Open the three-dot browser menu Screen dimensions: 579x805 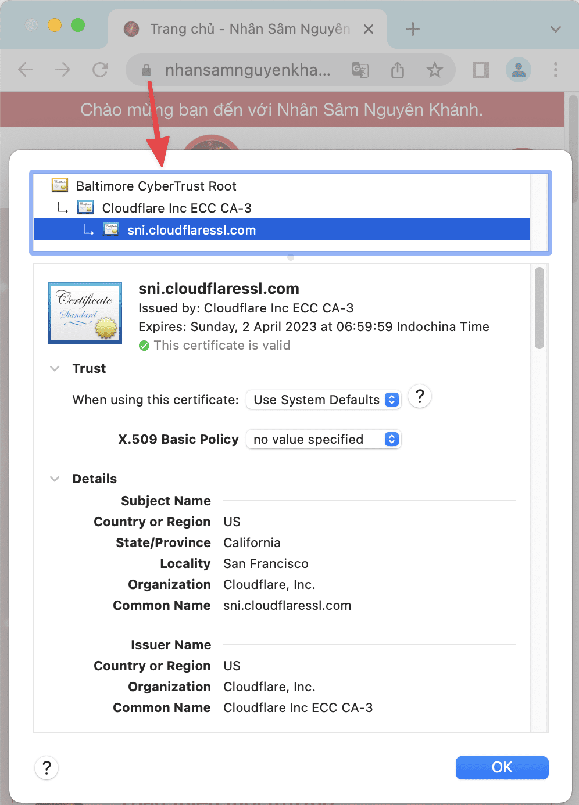(555, 70)
